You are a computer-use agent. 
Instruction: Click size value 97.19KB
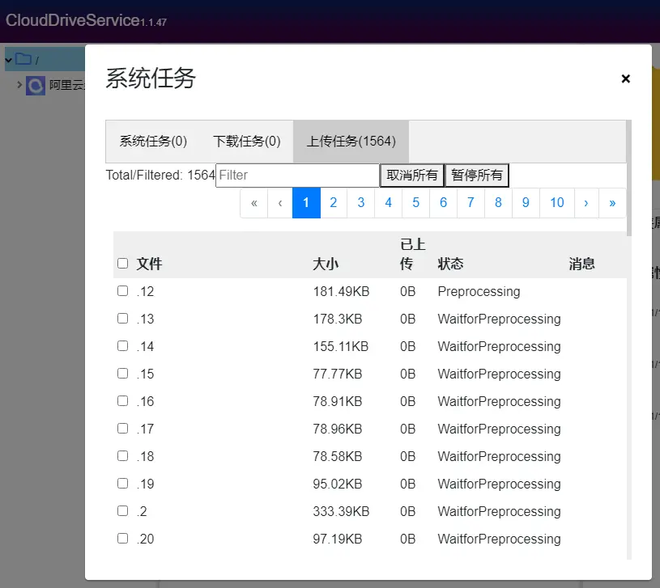click(338, 539)
